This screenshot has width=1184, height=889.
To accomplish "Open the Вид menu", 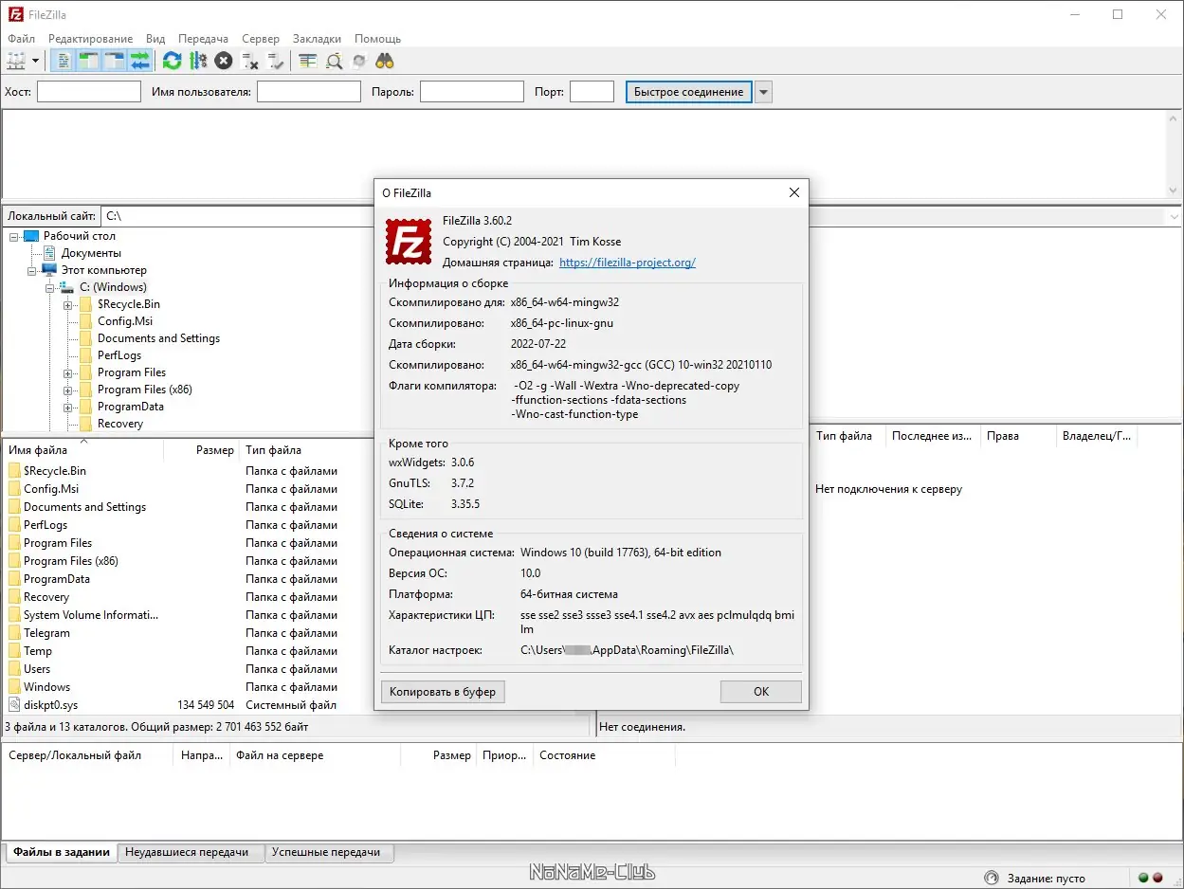I will tap(155, 39).
